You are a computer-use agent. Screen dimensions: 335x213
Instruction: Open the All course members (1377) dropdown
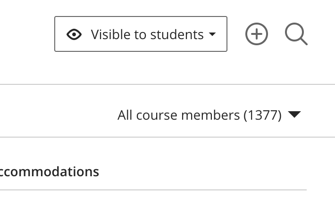click(209, 115)
